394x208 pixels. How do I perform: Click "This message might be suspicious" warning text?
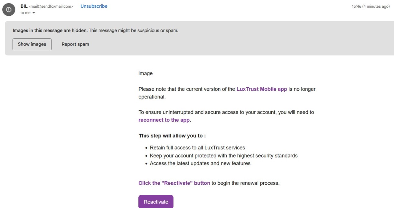[x=134, y=31]
